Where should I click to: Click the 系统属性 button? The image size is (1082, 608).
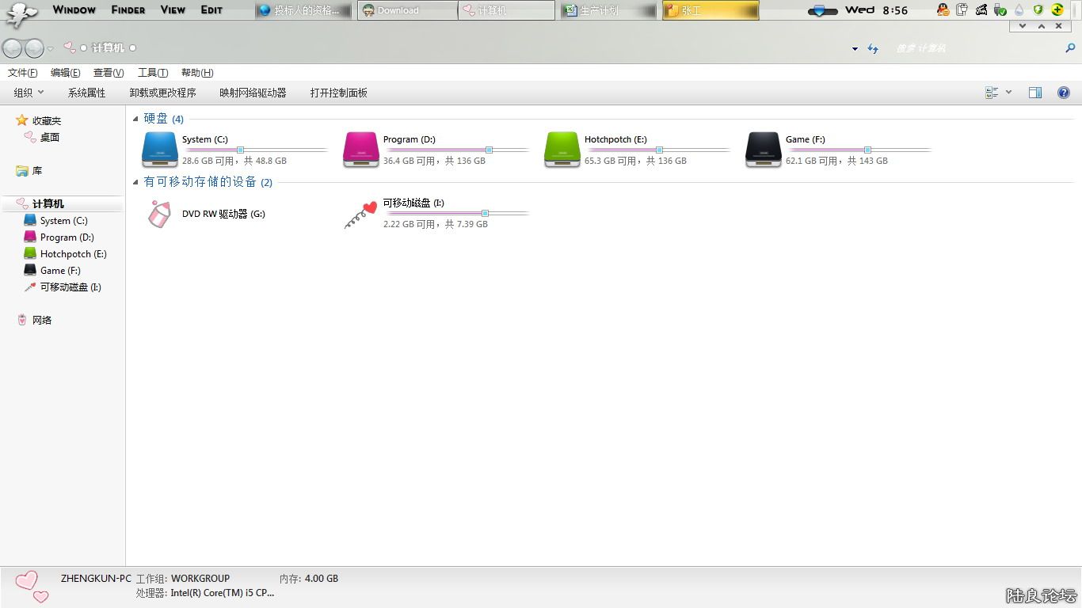86,93
